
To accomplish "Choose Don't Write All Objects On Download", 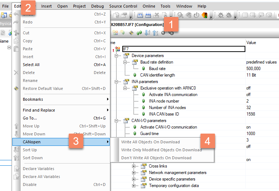I will [x=162, y=158].
